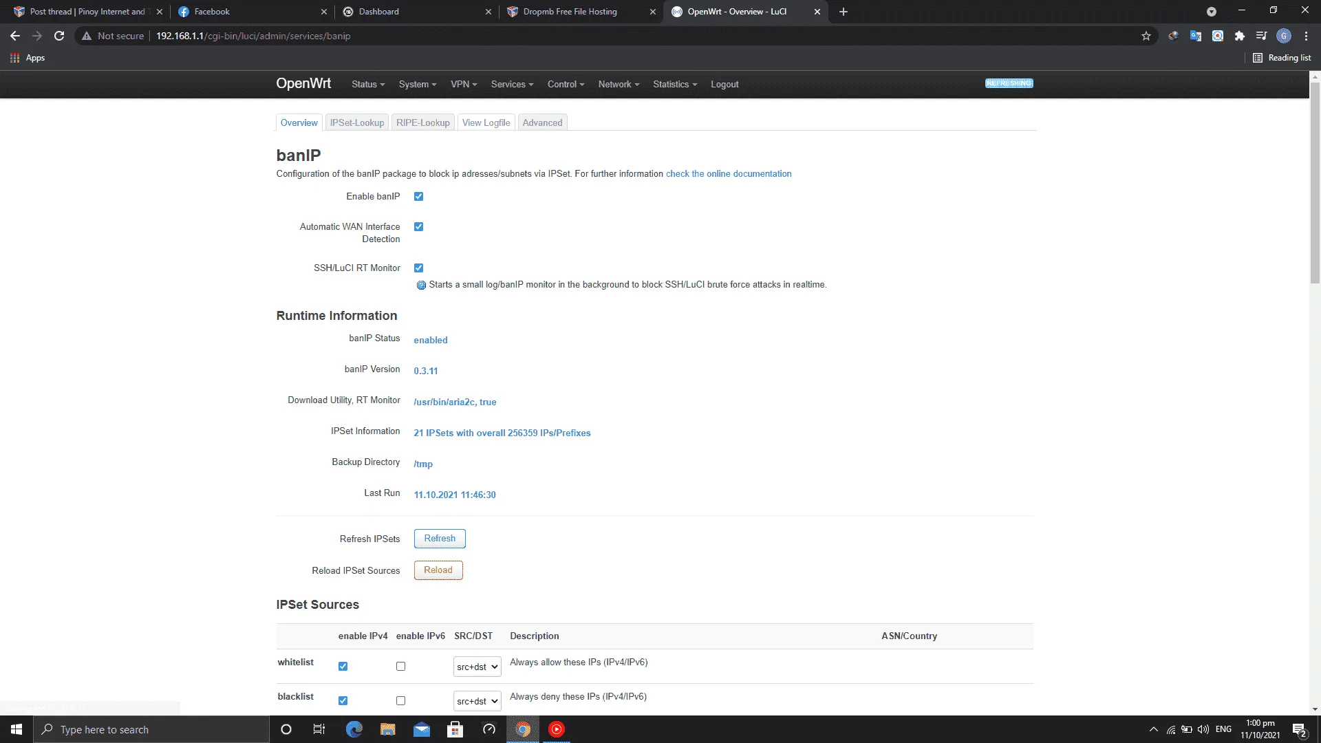
Task: Click Logout in the navigation bar
Action: [x=724, y=84]
